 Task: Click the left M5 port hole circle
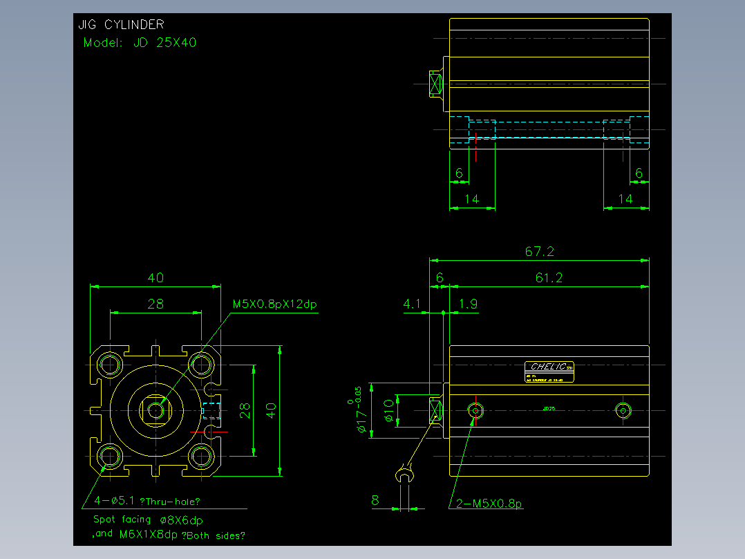pos(475,410)
